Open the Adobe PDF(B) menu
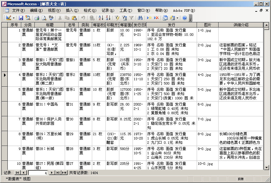Image resolution: width=271 pixels, height=183 pixels. click(x=184, y=10)
